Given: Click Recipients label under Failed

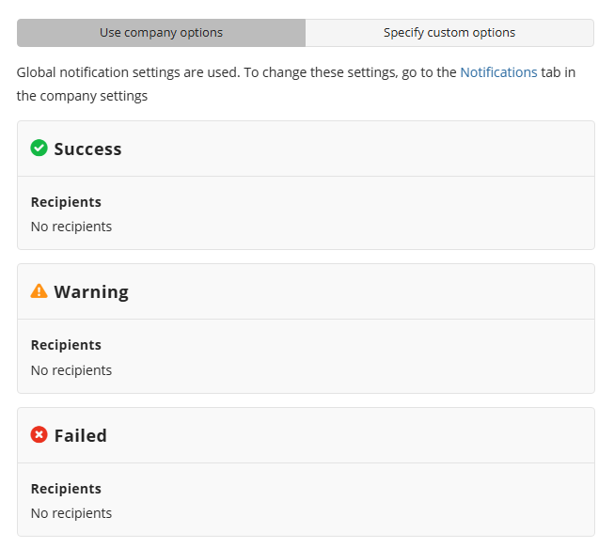Looking at the screenshot, I should pyautogui.click(x=66, y=489).
